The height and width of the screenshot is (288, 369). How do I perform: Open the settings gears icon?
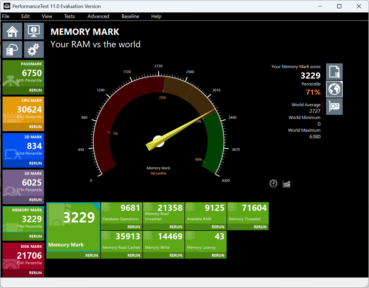pyautogui.click(x=34, y=50)
